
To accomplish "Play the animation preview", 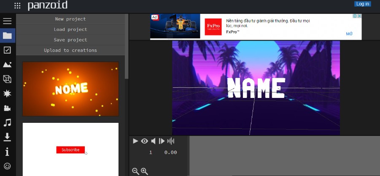I will (135, 141).
